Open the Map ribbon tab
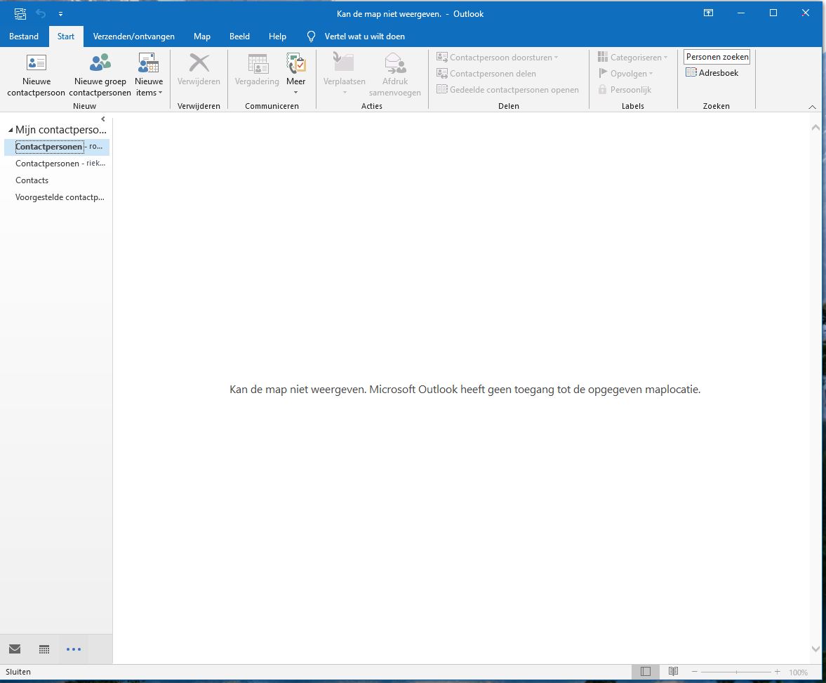826x683 pixels. click(x=201, y=37)
